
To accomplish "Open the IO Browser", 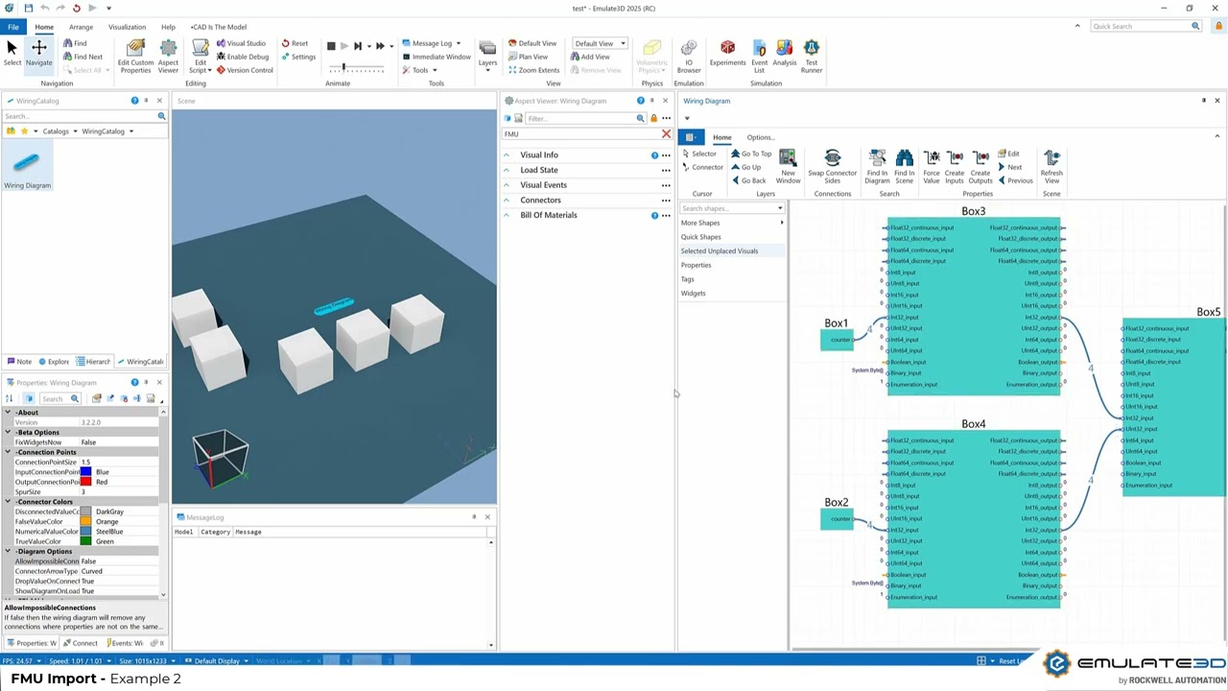I will click(x=689, y=57).
